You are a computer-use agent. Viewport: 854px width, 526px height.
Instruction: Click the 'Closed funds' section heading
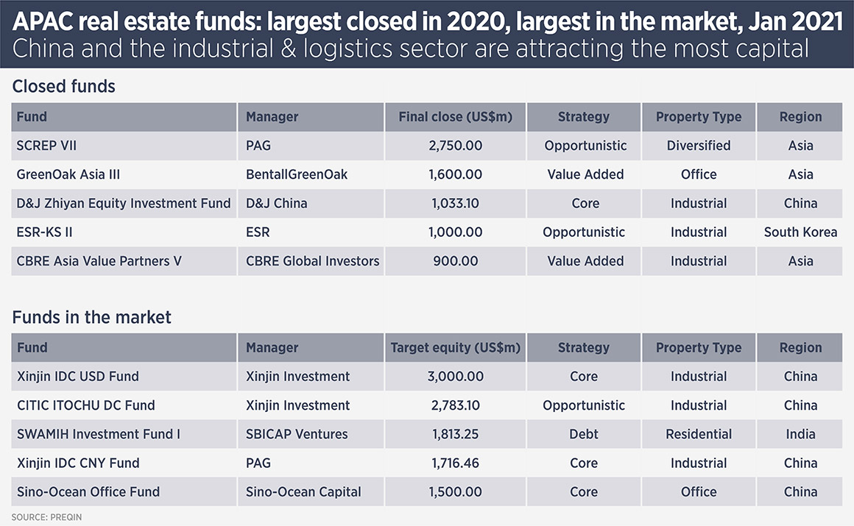click(64, 87)
